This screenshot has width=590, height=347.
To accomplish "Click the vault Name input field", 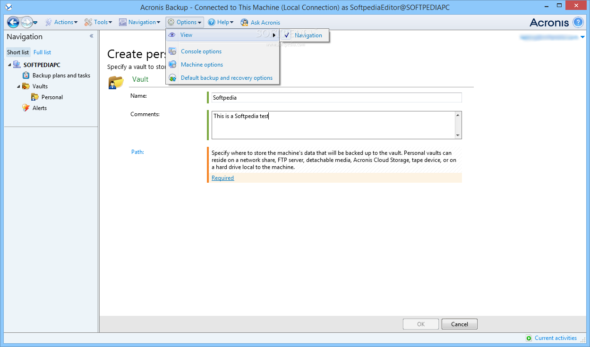I will click(336, 98).
